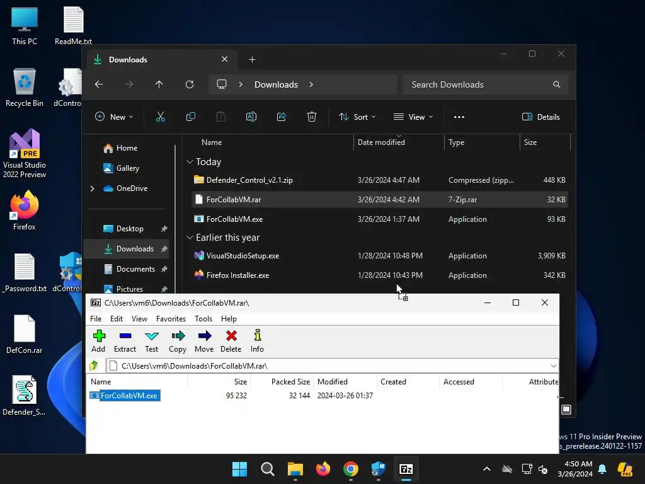
Task: Sort 7-Zip list by Modified column
Action: click(345, 382)
